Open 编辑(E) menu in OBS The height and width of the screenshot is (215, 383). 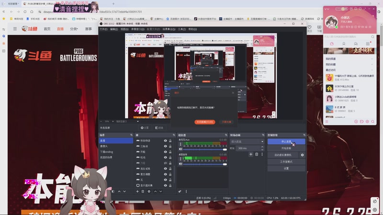[114, 29]
